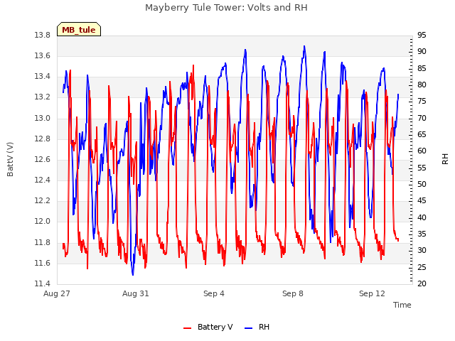This screenshot has height=341, width=455.
Task: Click the 35 RH axis value
Action: tap(422, 234)
